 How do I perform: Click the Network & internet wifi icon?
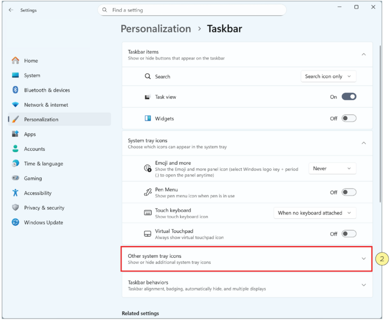coord(16,105)
